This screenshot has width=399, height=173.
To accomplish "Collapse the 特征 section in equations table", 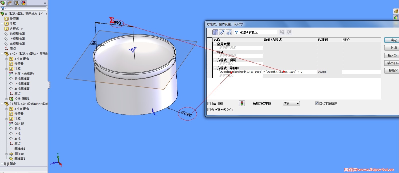I will tap(215, 52).
